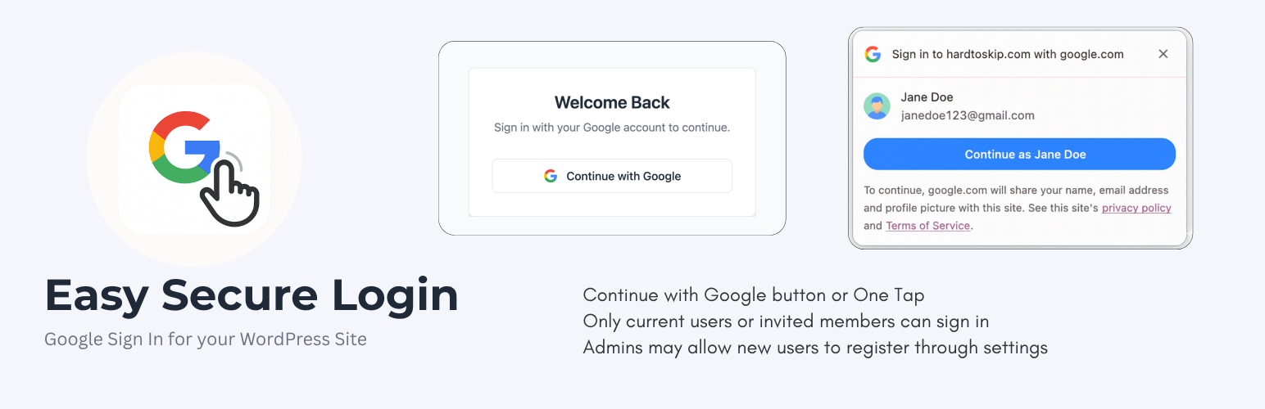Viewport: 1265px width, 409px height.
Task: Open the Terms of Service link
Action: [x=927, y=226]
